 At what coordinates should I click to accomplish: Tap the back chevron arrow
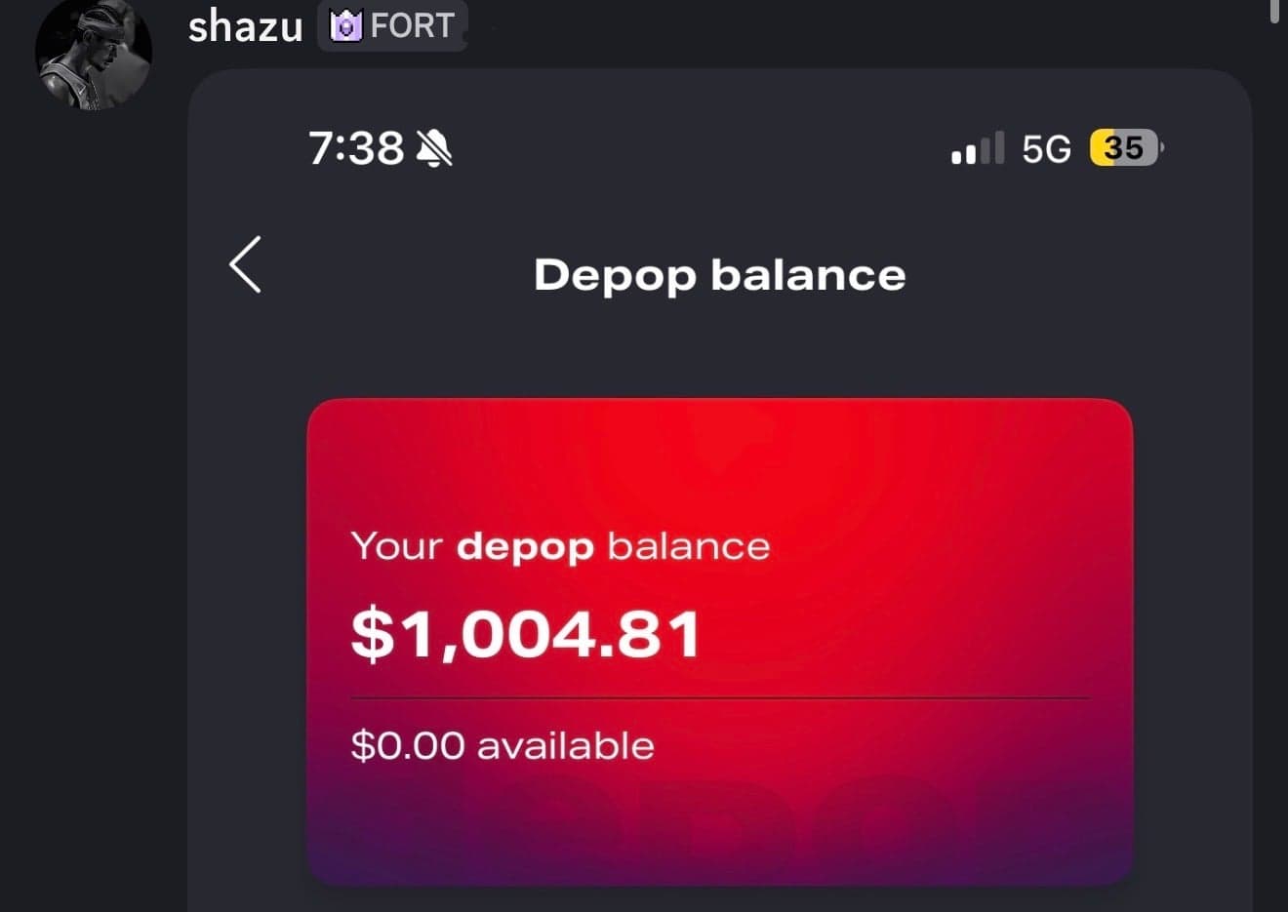point(245,264)
